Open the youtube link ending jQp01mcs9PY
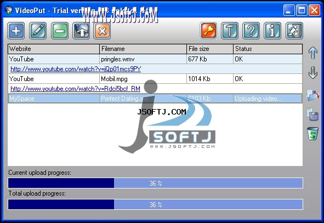324x223 pixels. click(76, 69)
